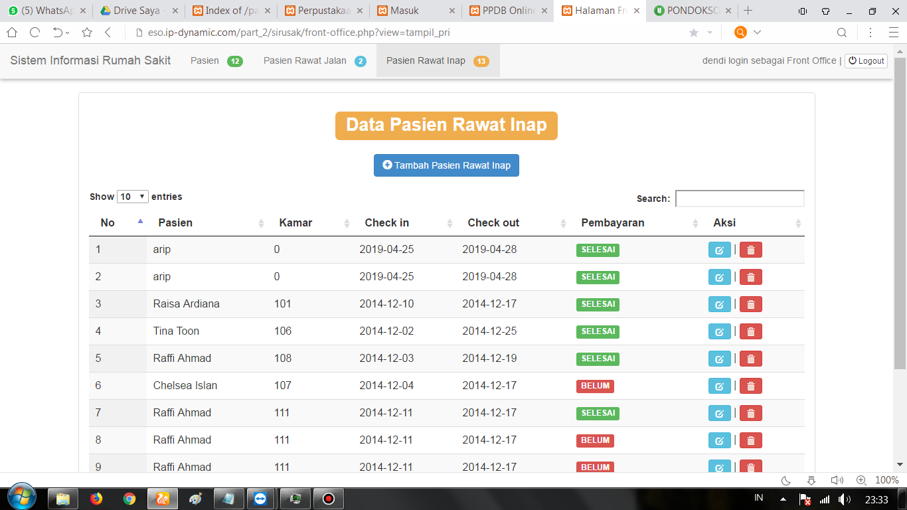
Task: Focus the Search input field
Action: click(739, 199)
